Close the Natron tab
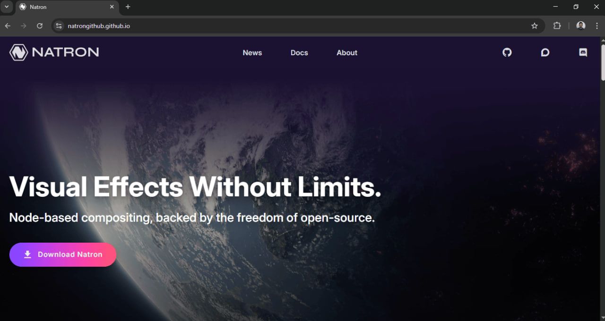 pyautogui.click(x=112, y=7)
